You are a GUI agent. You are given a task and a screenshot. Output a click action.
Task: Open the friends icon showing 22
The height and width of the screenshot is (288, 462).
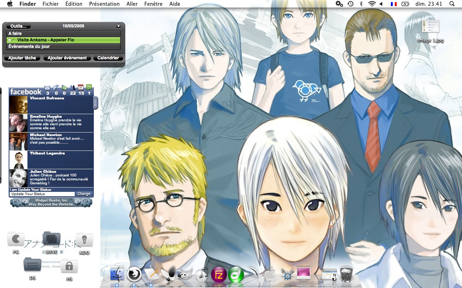pos(73,87)
